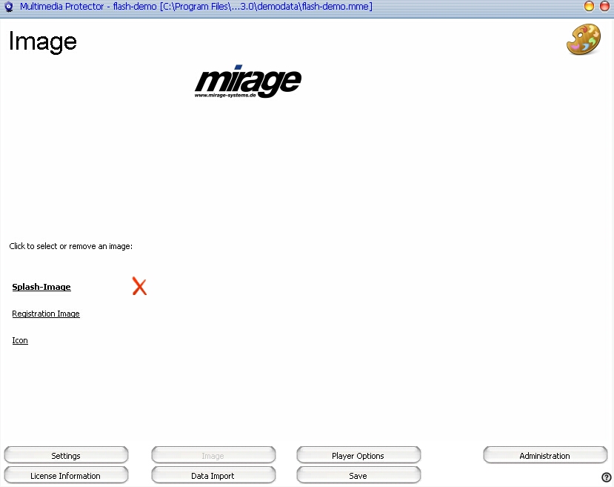Viewport: 614px width, 487px height.
Task: Close the window using the red button
Action: pos(604,7)
